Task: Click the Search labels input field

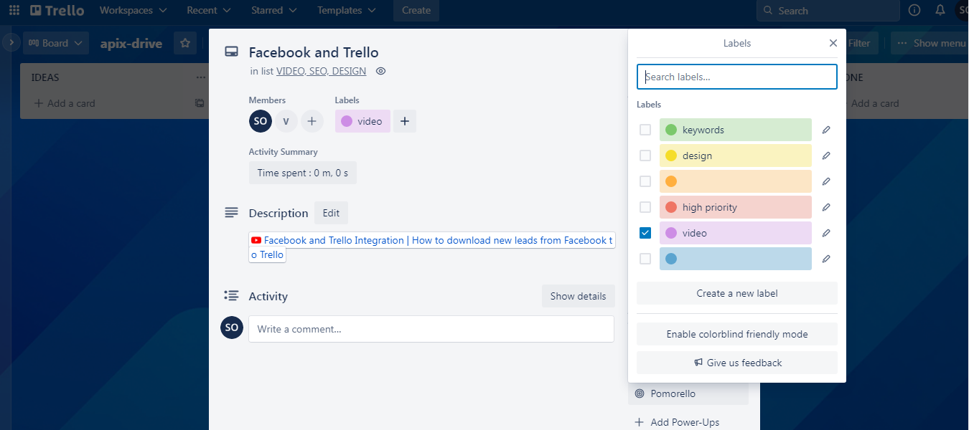Action: pos(736,77)
